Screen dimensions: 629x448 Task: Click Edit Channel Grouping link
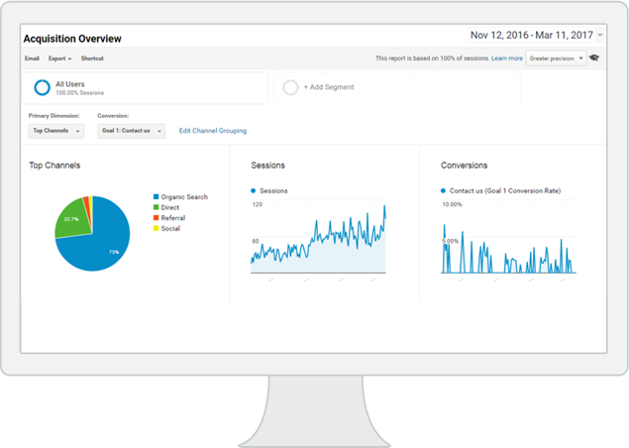click(x=213, y=131)
